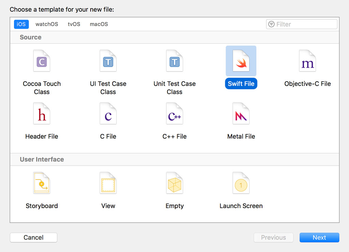Select the Metal File template
Image resolution: width=349 pixels, height=252 pixels.
point(241,113)
